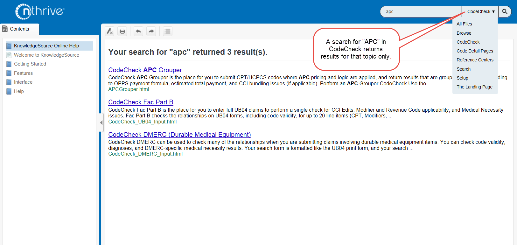Click the magnifying glass search button
517x245 pixels.
tap(505, 12)
